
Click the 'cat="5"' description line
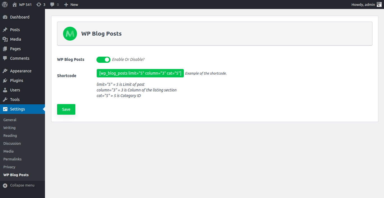[x=119, y=96]
